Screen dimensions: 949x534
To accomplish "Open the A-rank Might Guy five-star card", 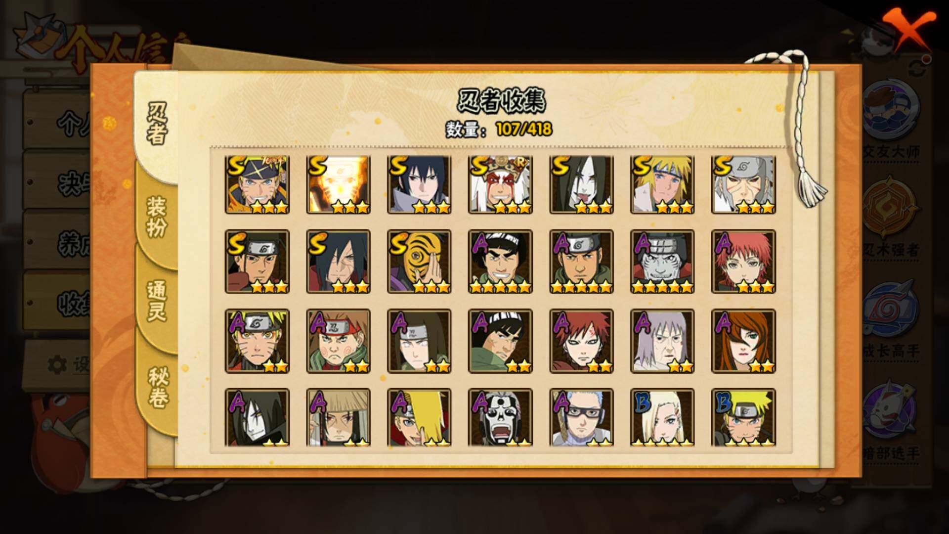I will tap(500, 262).
